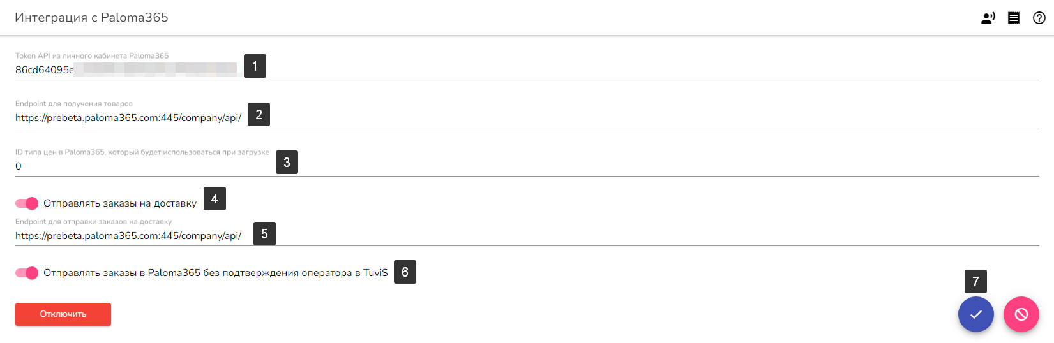The image size is (1054, 343).
Task: Click number marker 2 beside goods endpoint
Action: (x=259, y=115)
